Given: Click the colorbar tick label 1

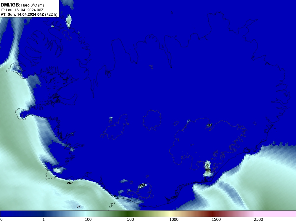Looking at the screenshot, I should coord(44,219).
